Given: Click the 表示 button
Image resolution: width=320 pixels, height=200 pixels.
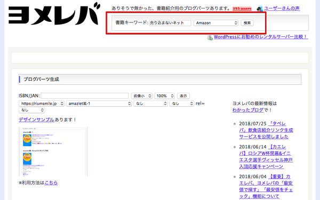Looking at the screenshot, I should click(x=183, y=95).
